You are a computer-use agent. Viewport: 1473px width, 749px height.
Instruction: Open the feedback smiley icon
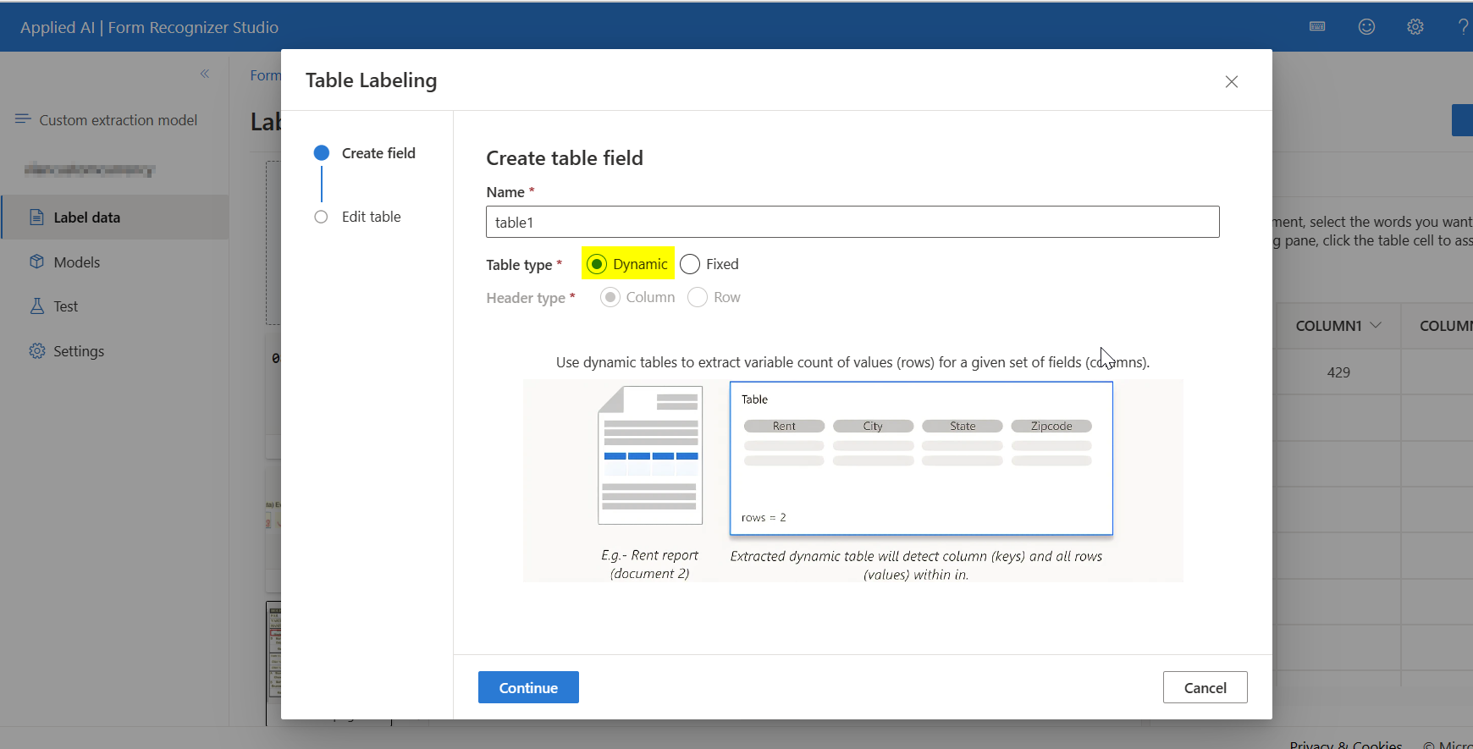[x=1366, y=26]
